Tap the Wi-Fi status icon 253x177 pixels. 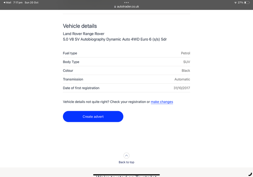click(x=235, y=2)
